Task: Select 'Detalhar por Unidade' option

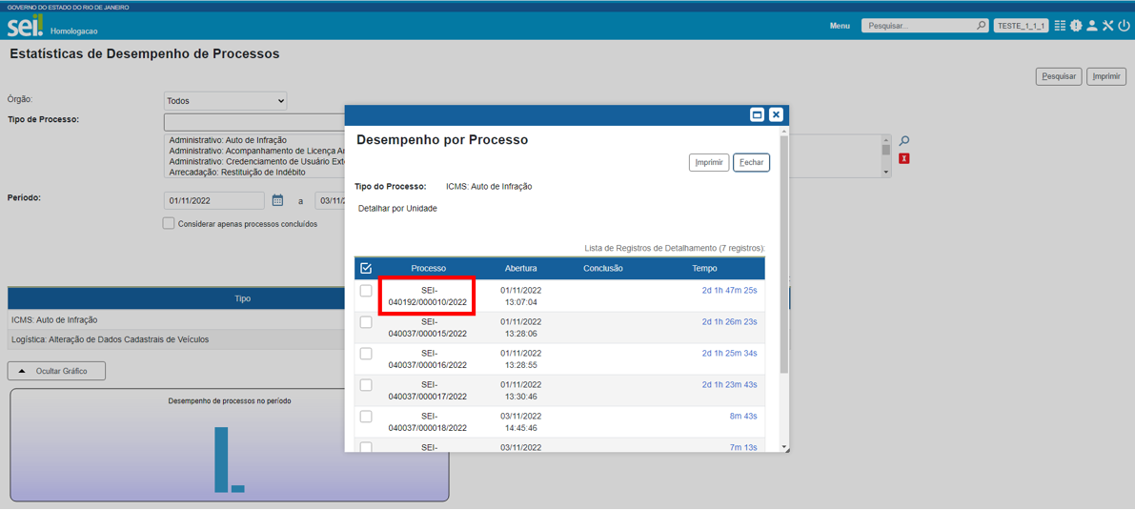Action: coord(397,208)
